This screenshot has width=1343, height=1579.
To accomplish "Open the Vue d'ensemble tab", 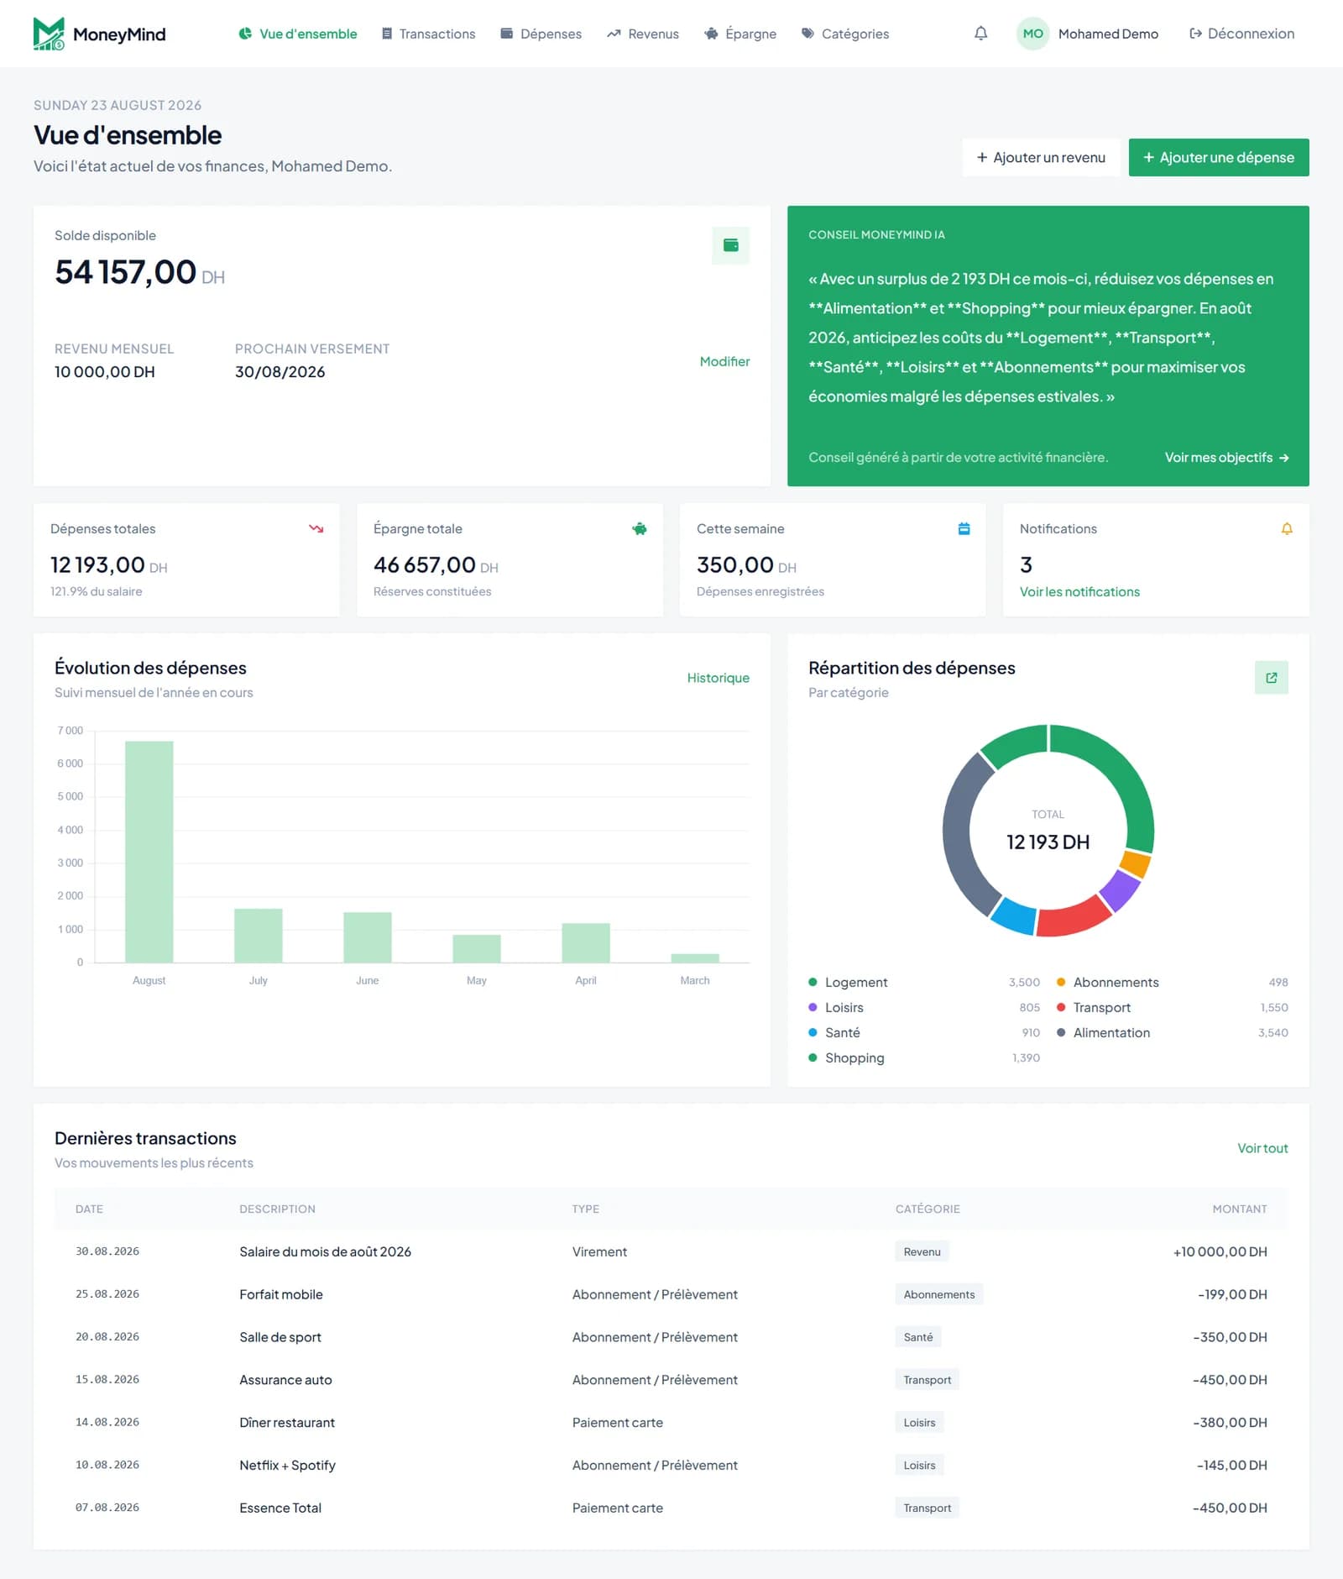I will tap(298, 34).
